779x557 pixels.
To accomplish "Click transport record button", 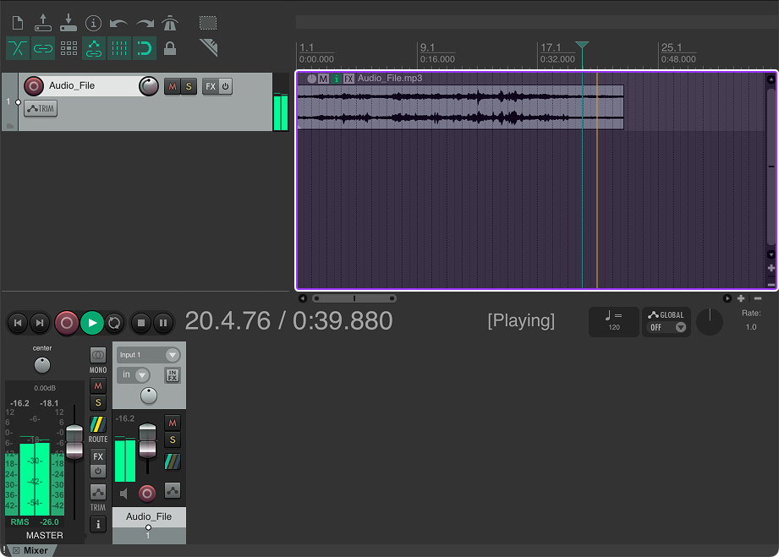I will (x=67, y=323).
